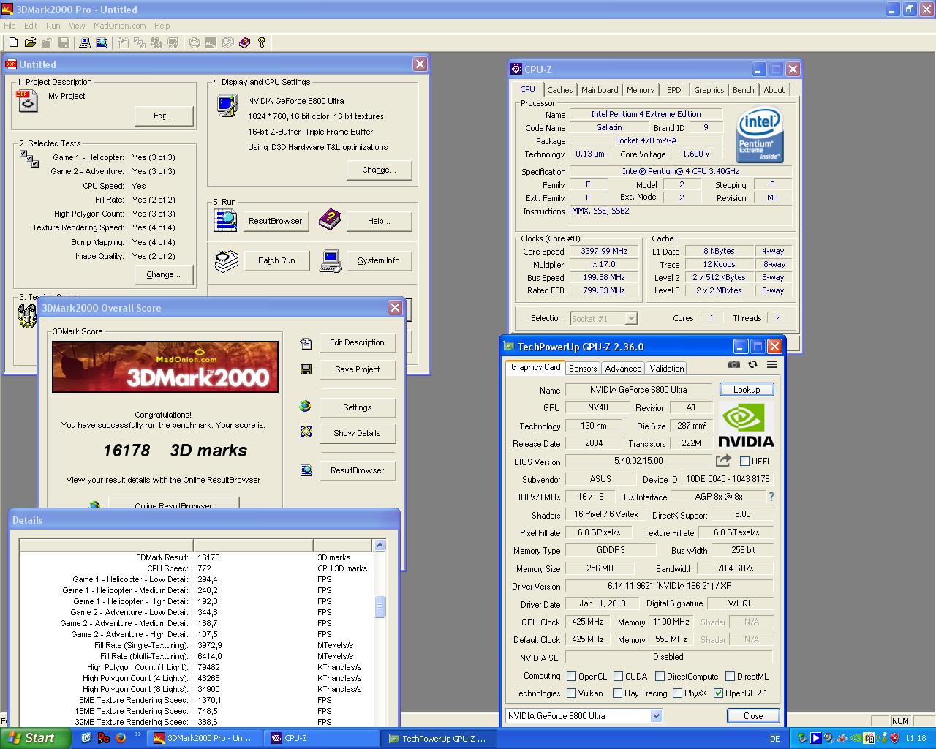Switch to the Mainboard tab in CPU-Z
The image size is (936, 749).
click(600, 90)
